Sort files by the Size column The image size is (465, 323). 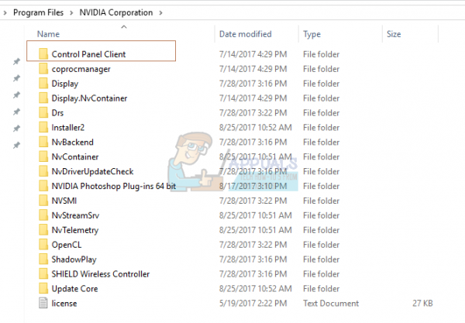[x=394, y=34]
